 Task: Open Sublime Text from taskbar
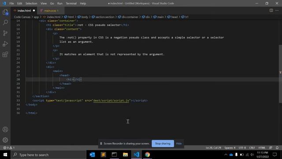pos(103,155)
